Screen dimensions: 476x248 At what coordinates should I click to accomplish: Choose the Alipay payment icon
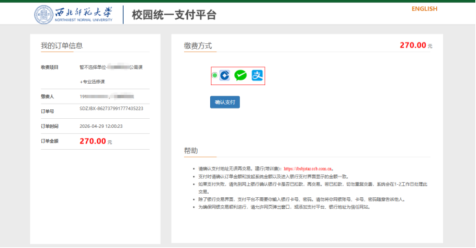click(257, 76)
